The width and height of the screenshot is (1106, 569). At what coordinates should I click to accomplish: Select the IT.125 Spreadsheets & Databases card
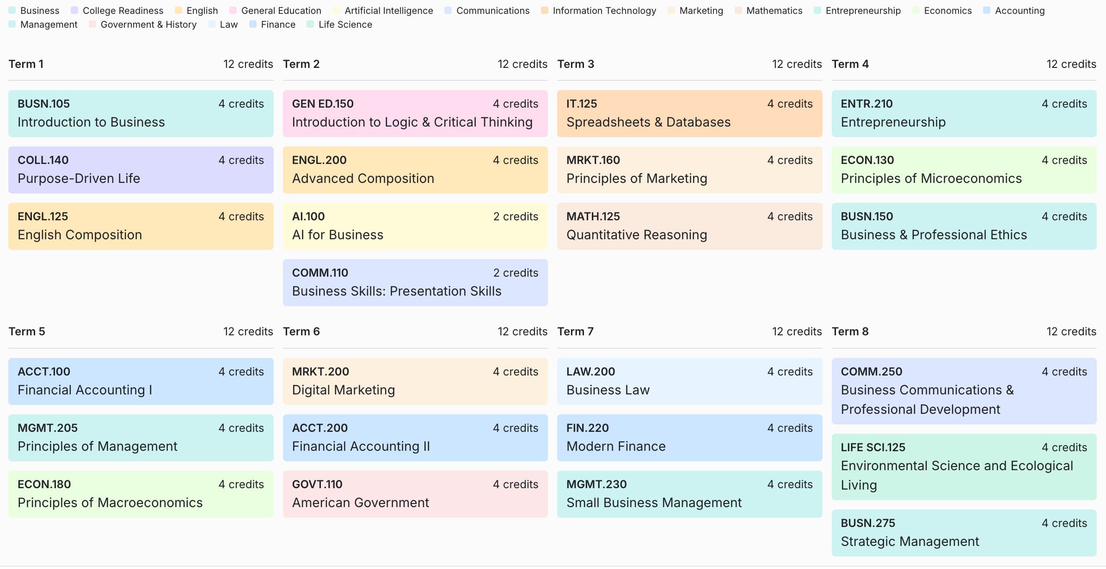689,113
